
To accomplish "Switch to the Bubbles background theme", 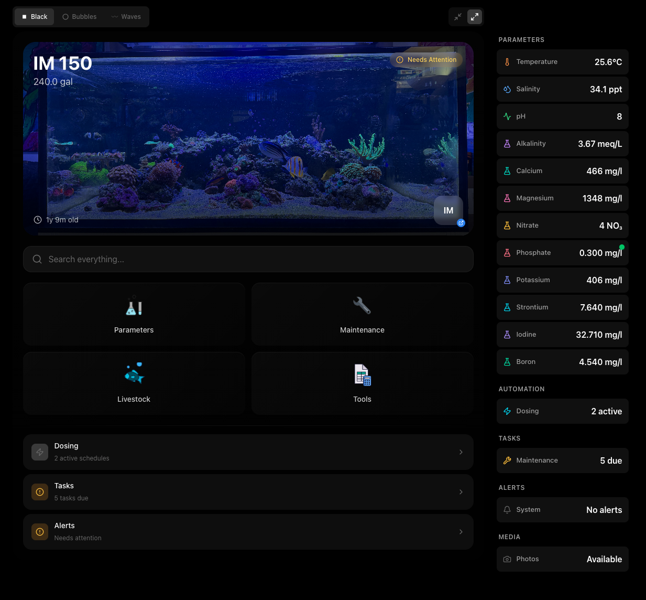I will [80, 17].
